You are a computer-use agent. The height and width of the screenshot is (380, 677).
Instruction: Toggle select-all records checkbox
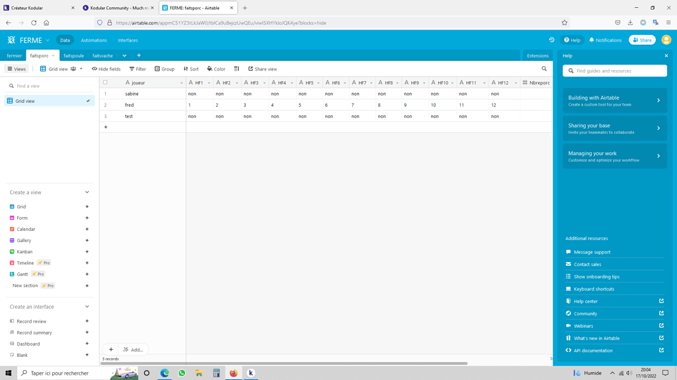coord(105,82)
